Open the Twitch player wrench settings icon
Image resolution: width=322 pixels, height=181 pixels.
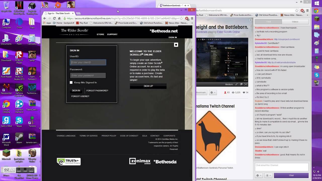coord(236,84)
